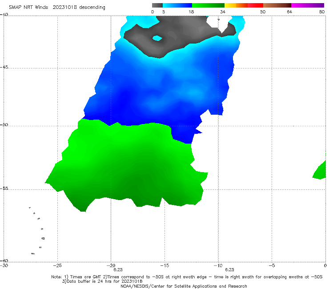The width and height of the screenshot is (329, 289).
Task: Click the "18" label under the color bar
Action: [191, 12]
